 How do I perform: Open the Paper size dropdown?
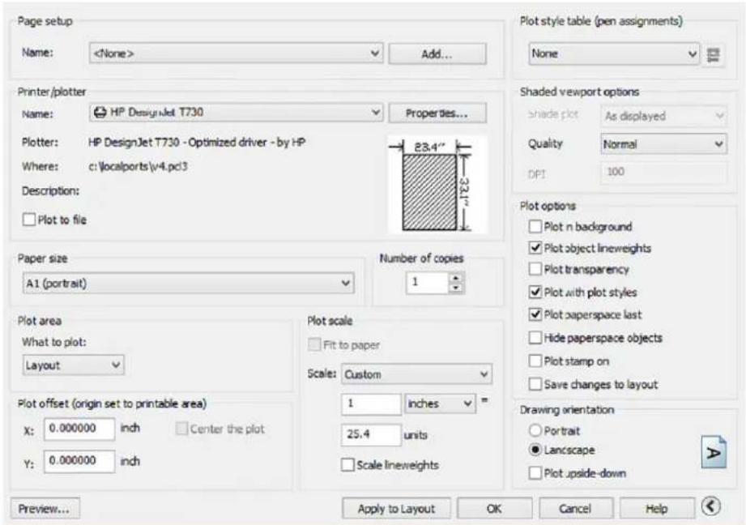pos(189,284)
